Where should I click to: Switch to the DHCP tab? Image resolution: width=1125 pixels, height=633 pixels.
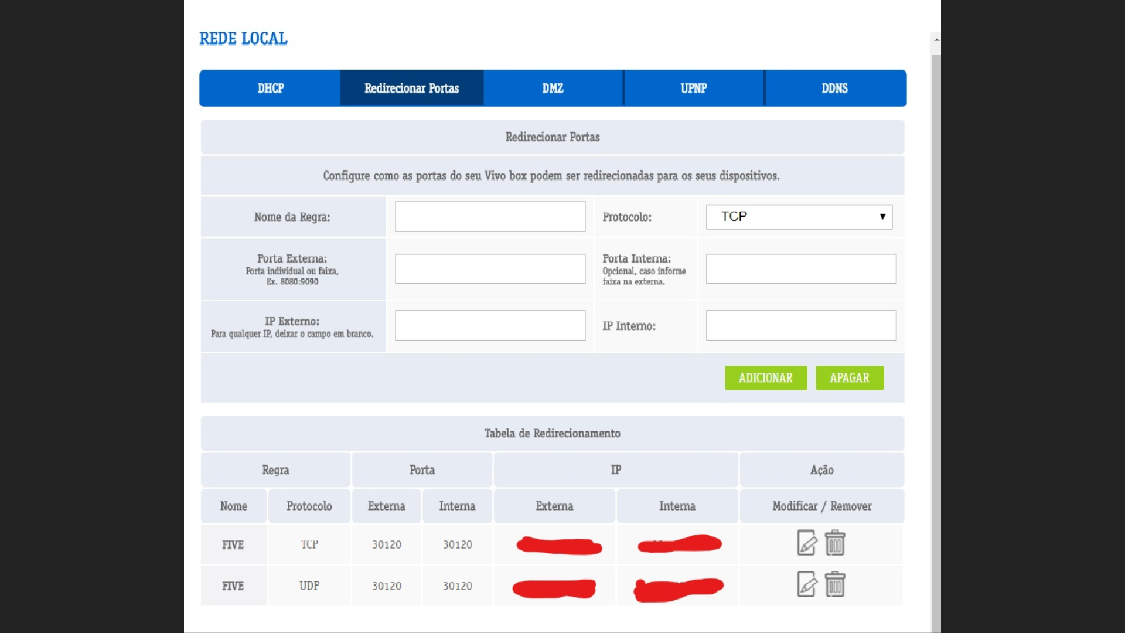(270, 89)
